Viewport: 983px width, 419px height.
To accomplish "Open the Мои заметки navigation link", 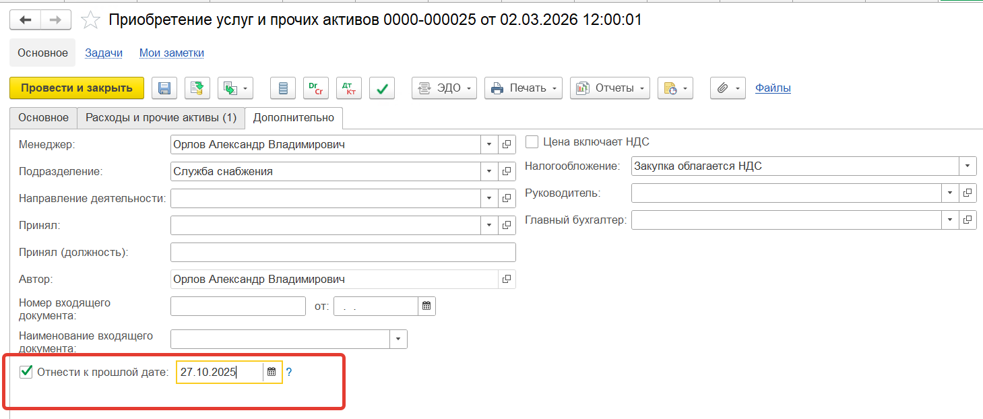I will pos(172,53).
